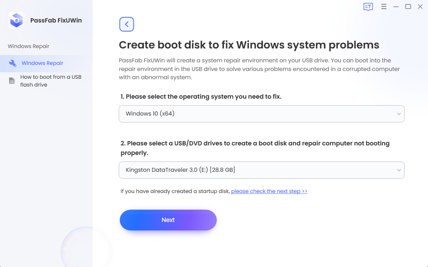Open the feedback icon in the title bar
The image size is (428, 267).
pos(368,7)
